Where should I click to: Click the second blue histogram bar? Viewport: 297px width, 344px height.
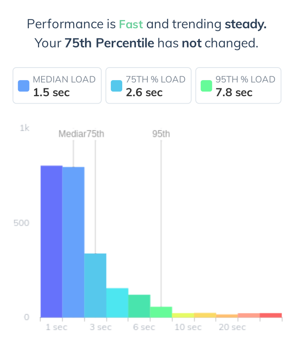73,242
